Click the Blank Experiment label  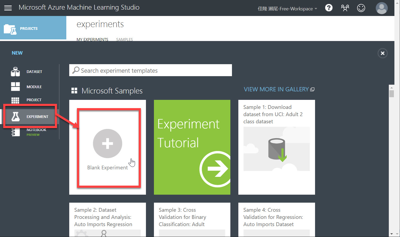pyautogui.click(x=108, y=167)
